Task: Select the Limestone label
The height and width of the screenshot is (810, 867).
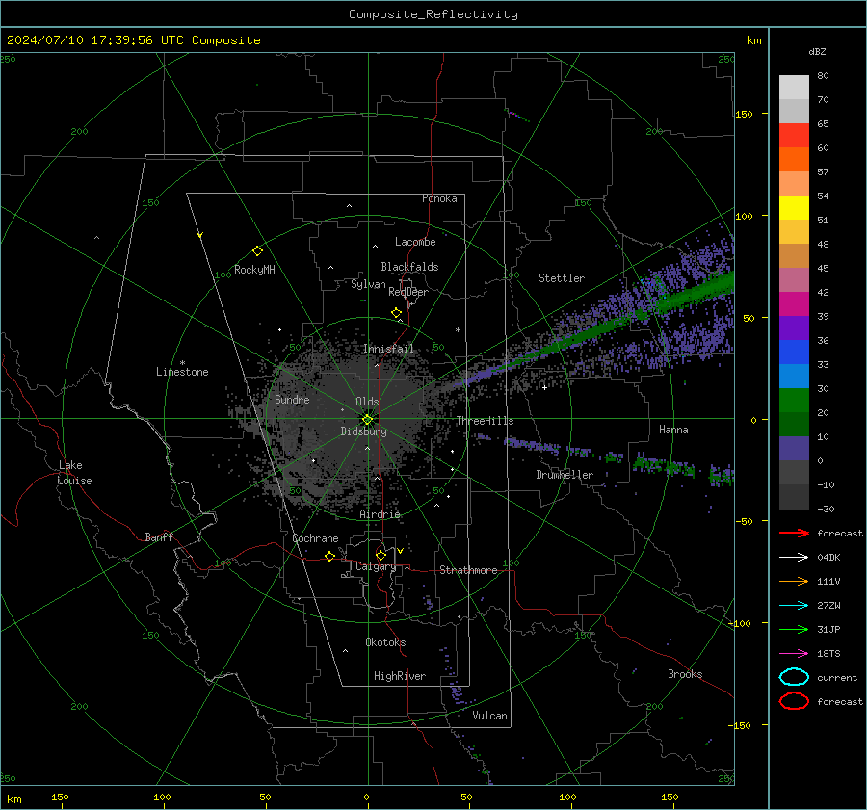Action: coord(182,372)
